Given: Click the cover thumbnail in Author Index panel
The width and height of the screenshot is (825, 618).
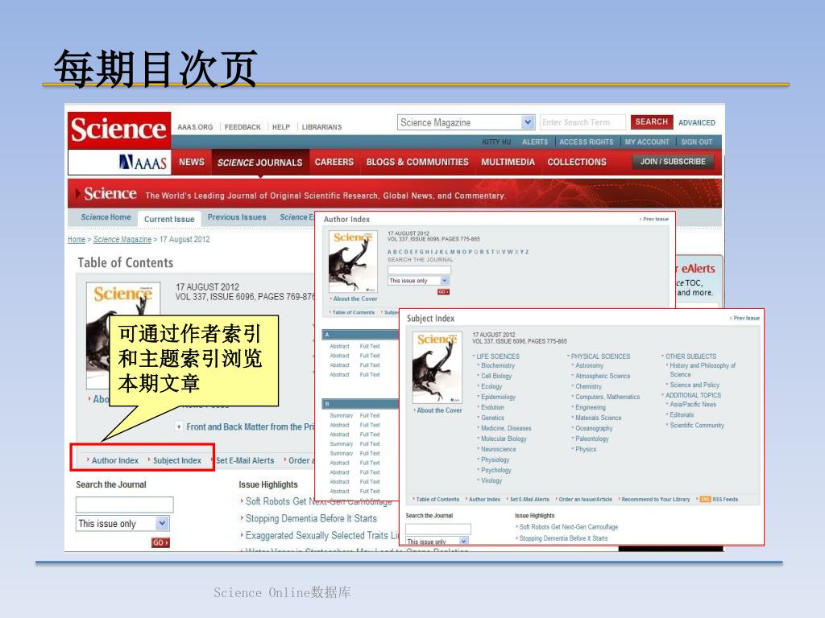Looking at the screenshot, I should [353, 262].
